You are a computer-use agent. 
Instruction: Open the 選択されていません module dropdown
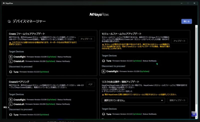(133, 100)
